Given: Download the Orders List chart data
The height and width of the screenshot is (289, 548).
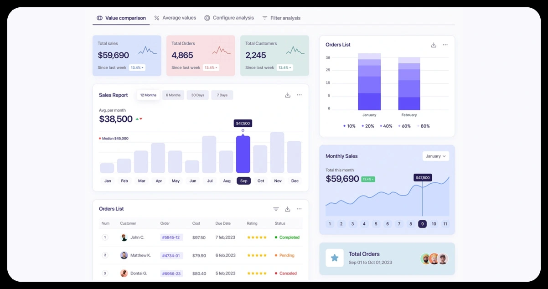Looking at the screenshot, I should tap(433, 45).
